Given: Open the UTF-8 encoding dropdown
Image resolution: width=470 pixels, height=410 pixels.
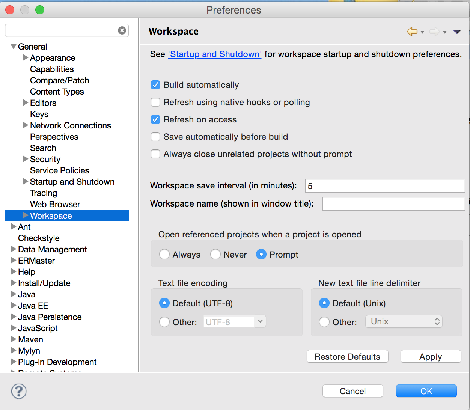Looking at the screenshot, I should click(x=260, y=321).
